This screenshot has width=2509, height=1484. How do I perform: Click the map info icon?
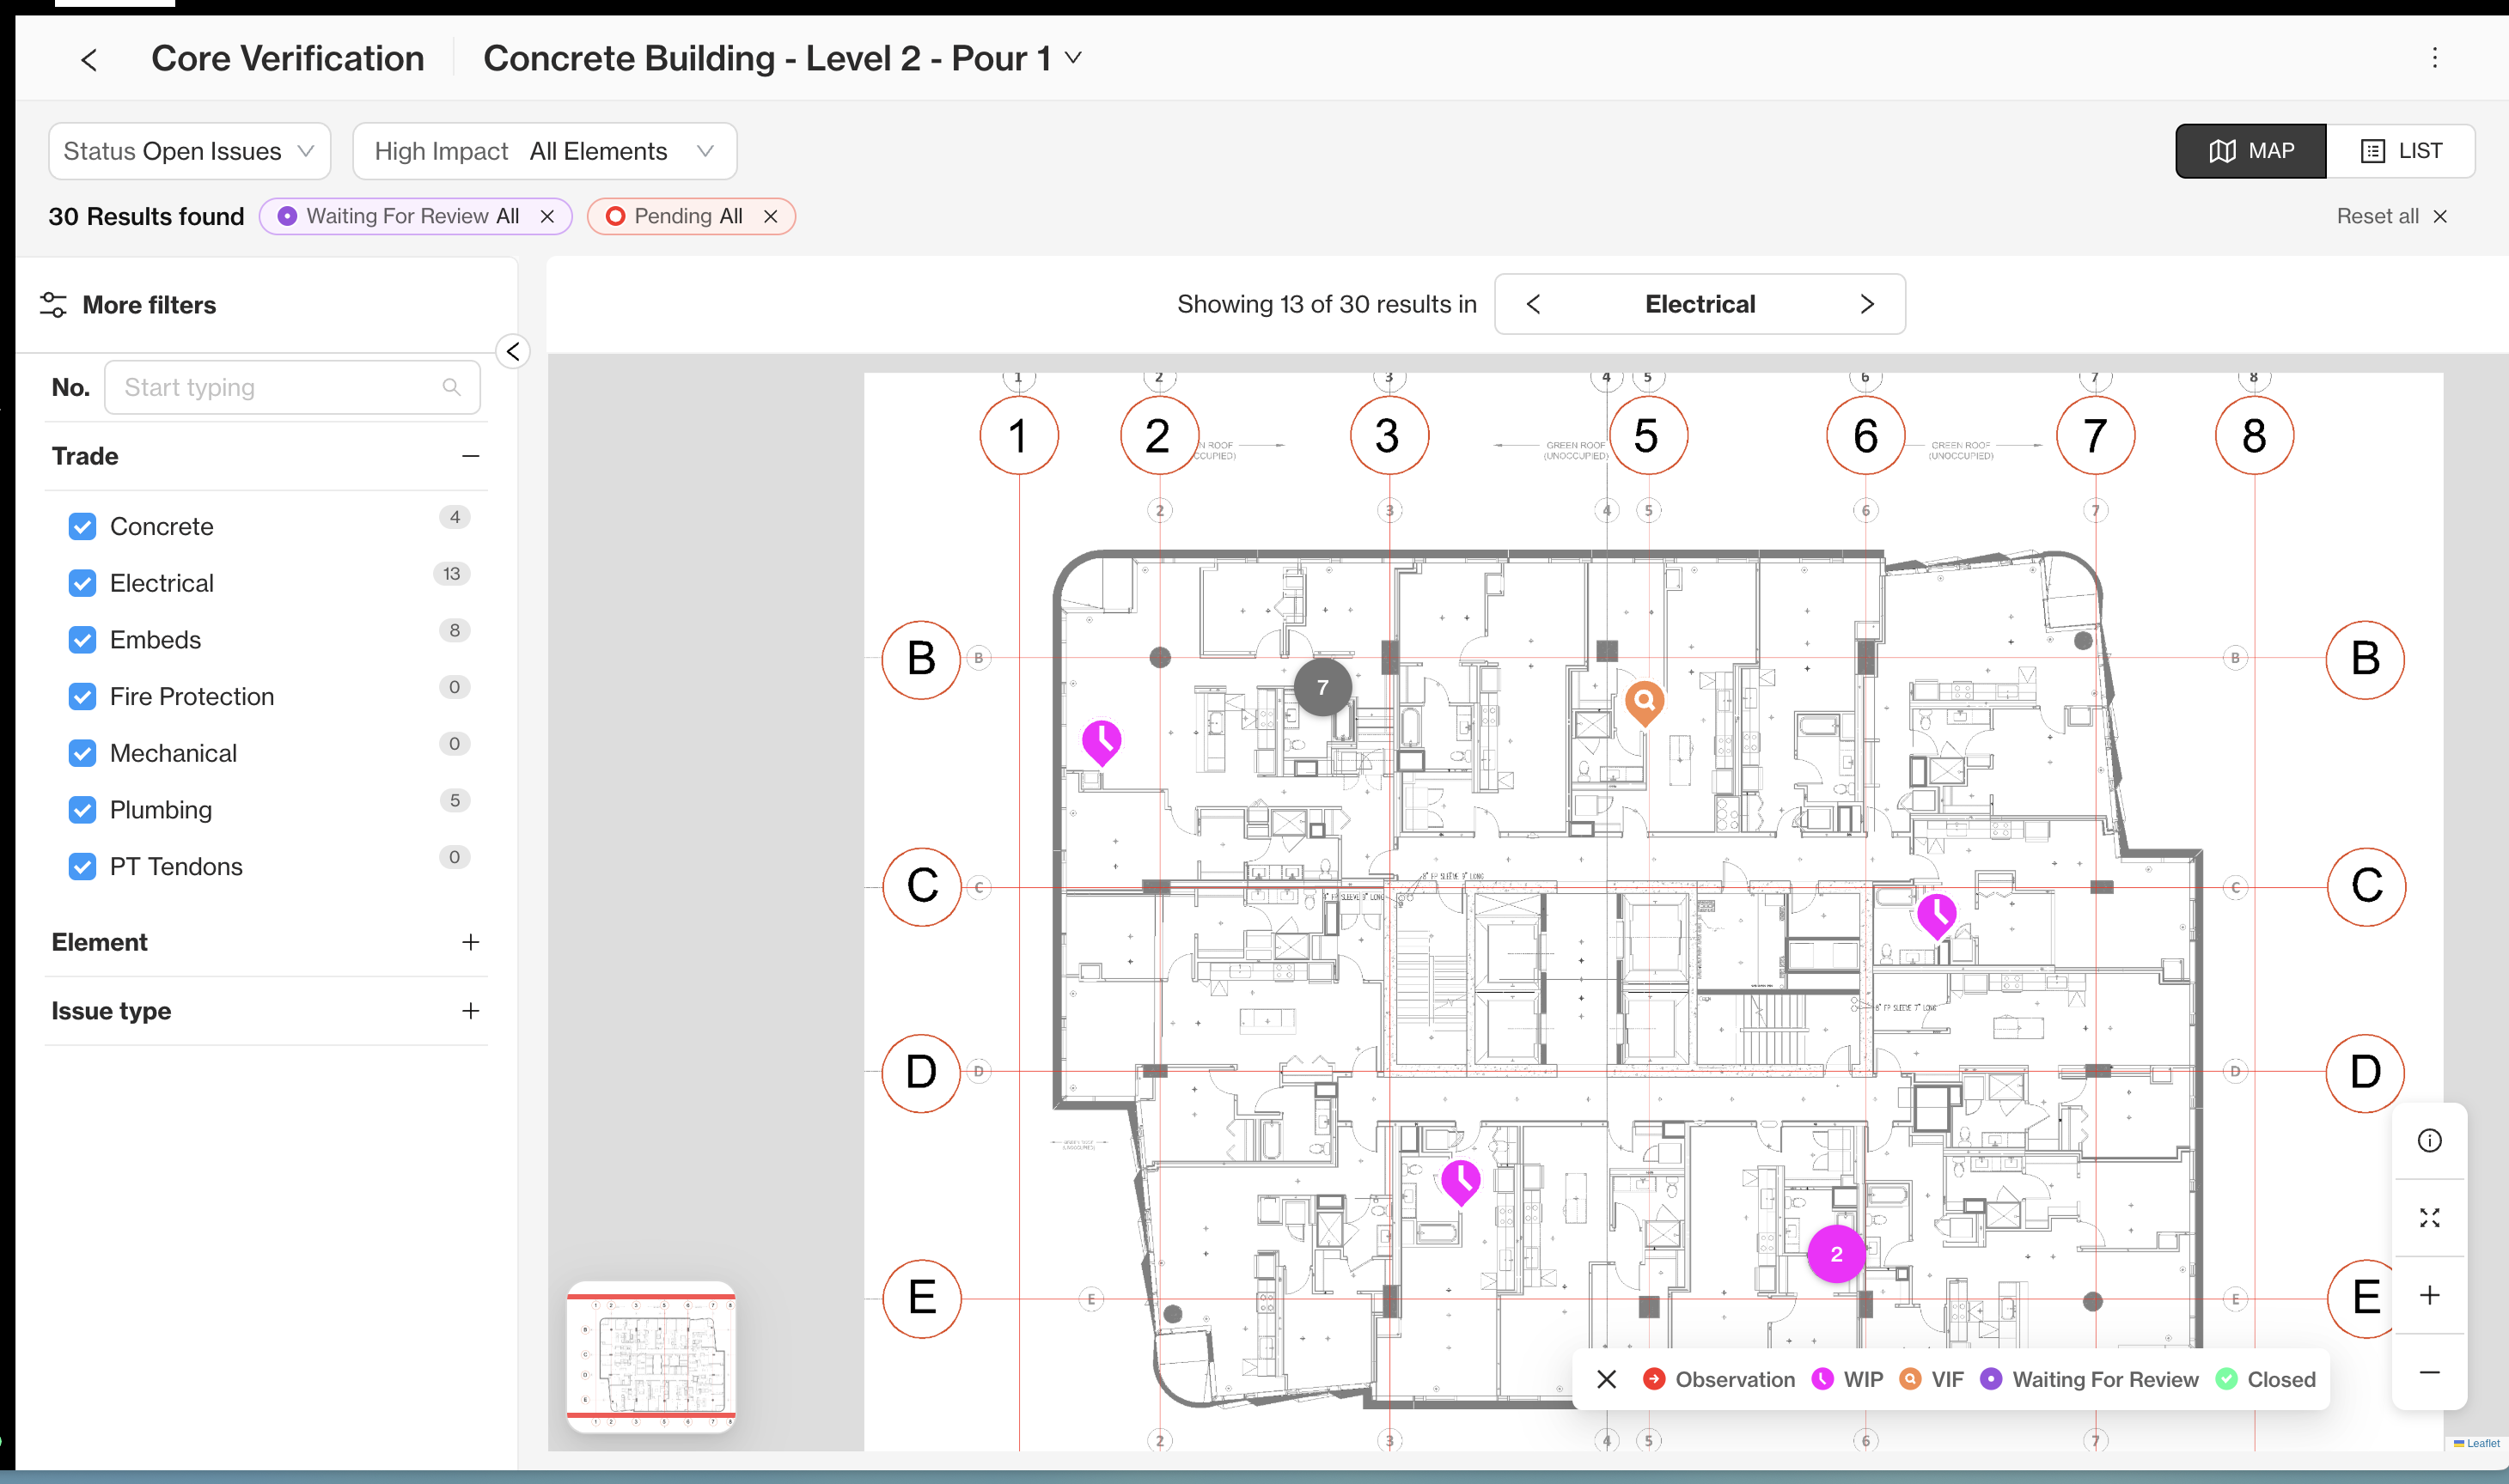click(2429, 1140)
